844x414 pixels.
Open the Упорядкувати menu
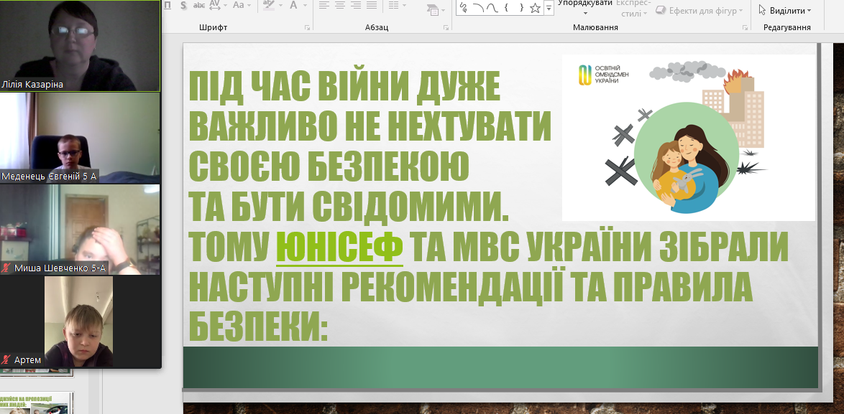[x=585, y=6]
